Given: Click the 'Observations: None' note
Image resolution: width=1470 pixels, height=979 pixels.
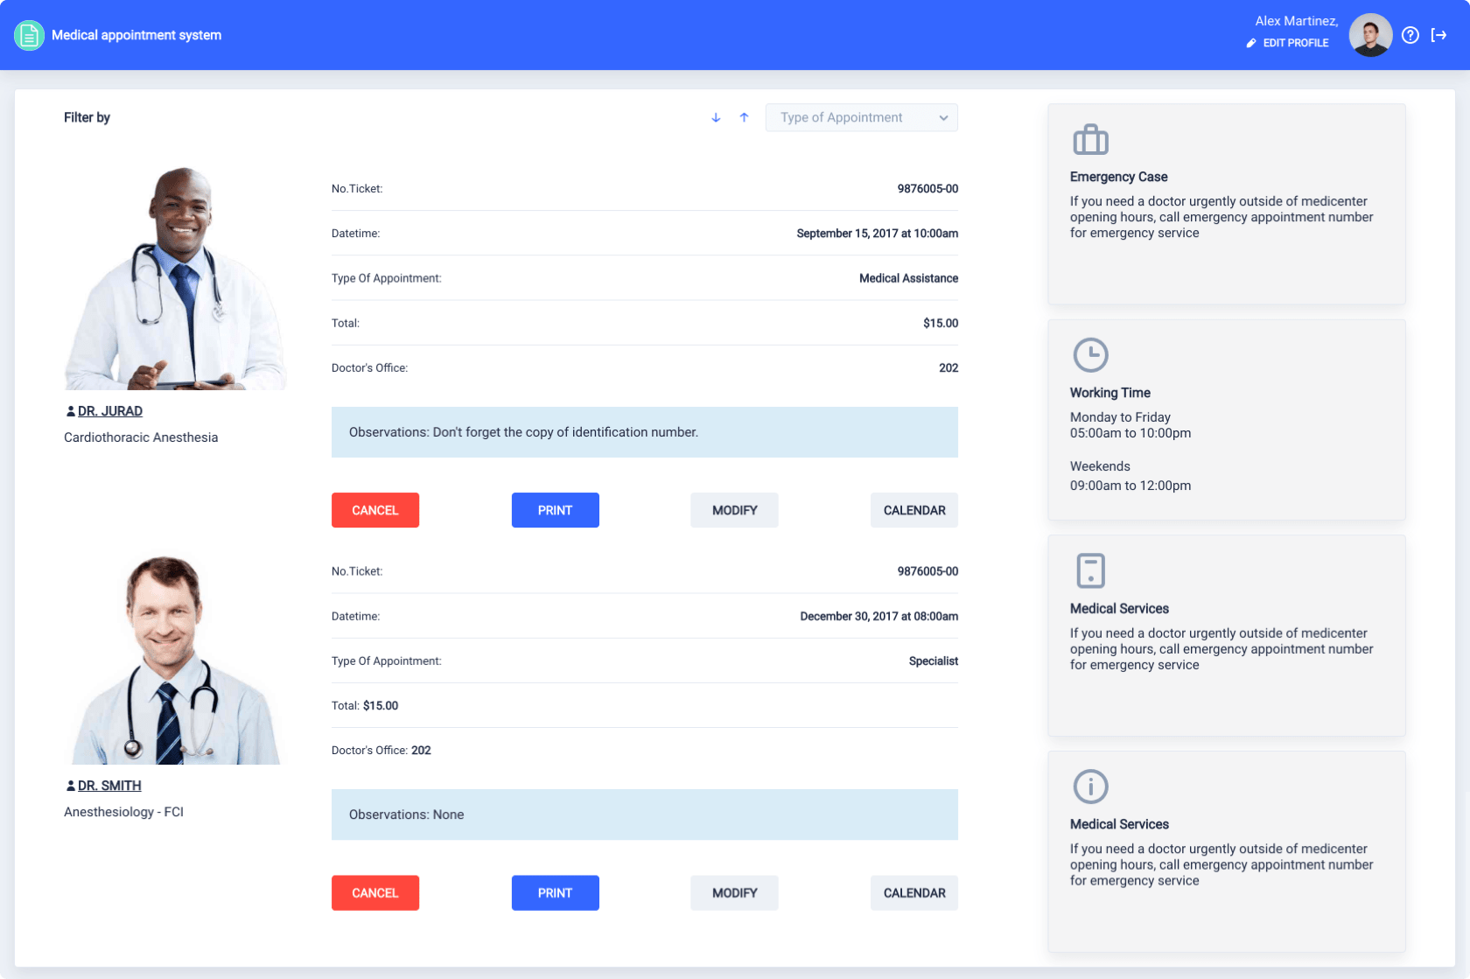Looking at the screenshot, I should pos(645,815).
